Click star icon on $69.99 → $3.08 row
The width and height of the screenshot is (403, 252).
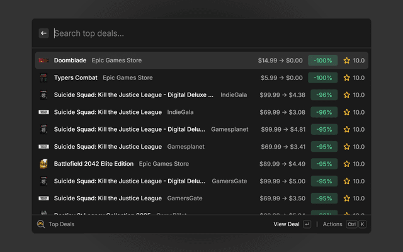[347, 112]
